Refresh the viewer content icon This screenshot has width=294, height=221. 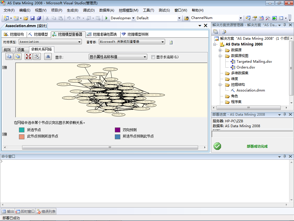tap(171, 42)
